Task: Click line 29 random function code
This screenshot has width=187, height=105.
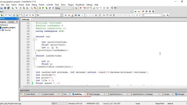Action: pos(91,72)
